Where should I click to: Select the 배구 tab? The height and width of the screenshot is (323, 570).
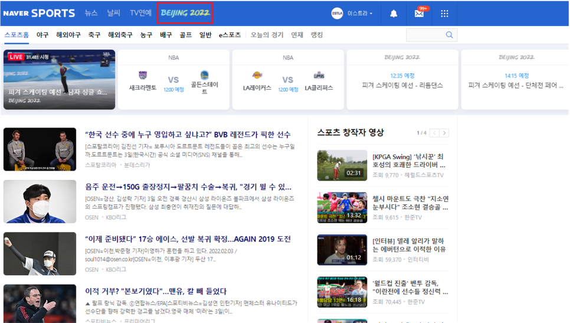tap(166, 35)
